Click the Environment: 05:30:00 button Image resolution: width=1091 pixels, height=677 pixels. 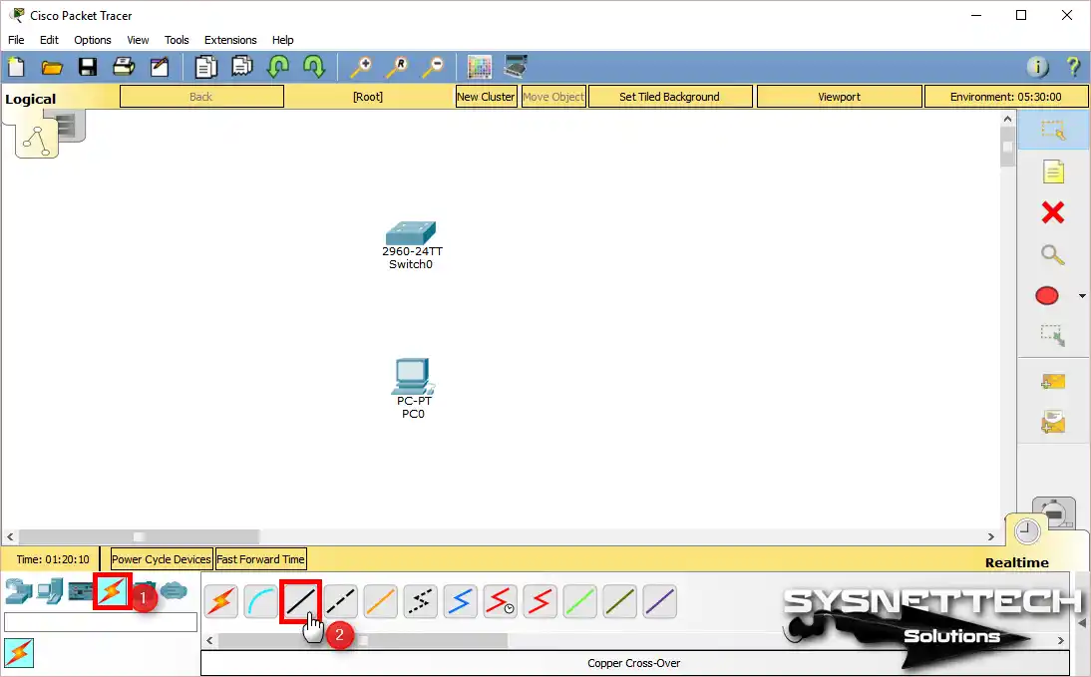[x=1005, y=97]
